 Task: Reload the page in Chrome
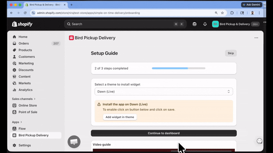[x=25, y=13]
